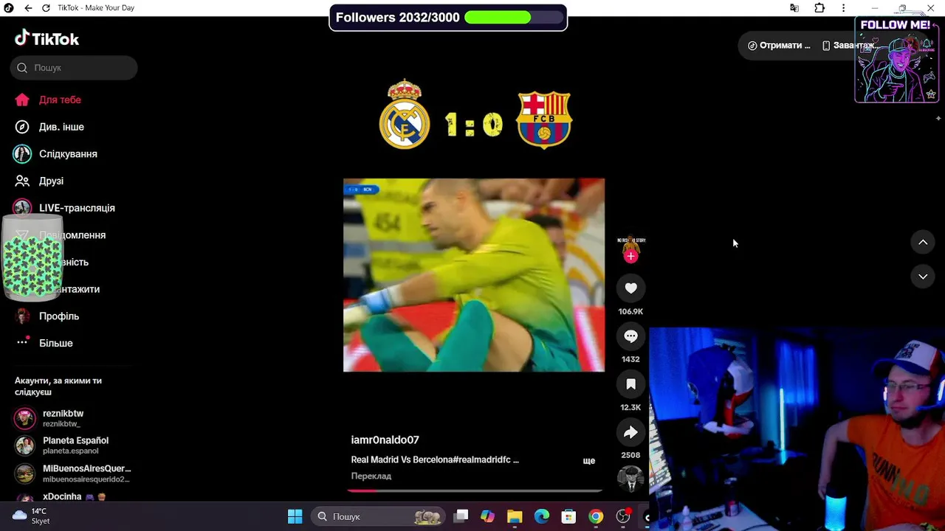The image size is (945, 531).
Task: Click the football video to pause it
Action: [x=474, y=275]
